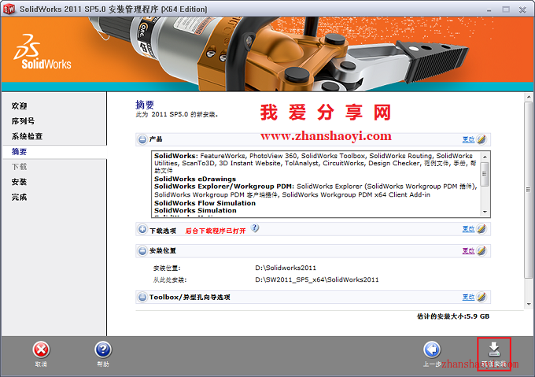Click the SolidWorks logo in banner
This screenshot has width=535, height=377.
[x=42, y=52]
